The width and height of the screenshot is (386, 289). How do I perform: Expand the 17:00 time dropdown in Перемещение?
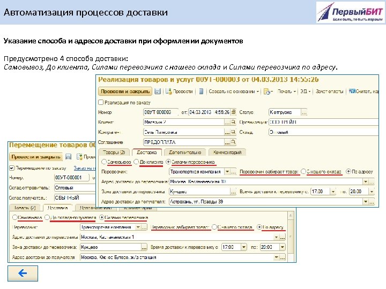pyautogui.click(x=244, y=247)
